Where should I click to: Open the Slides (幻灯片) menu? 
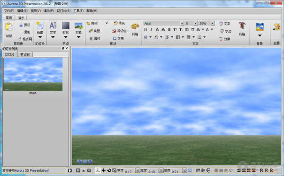[63, 11]
